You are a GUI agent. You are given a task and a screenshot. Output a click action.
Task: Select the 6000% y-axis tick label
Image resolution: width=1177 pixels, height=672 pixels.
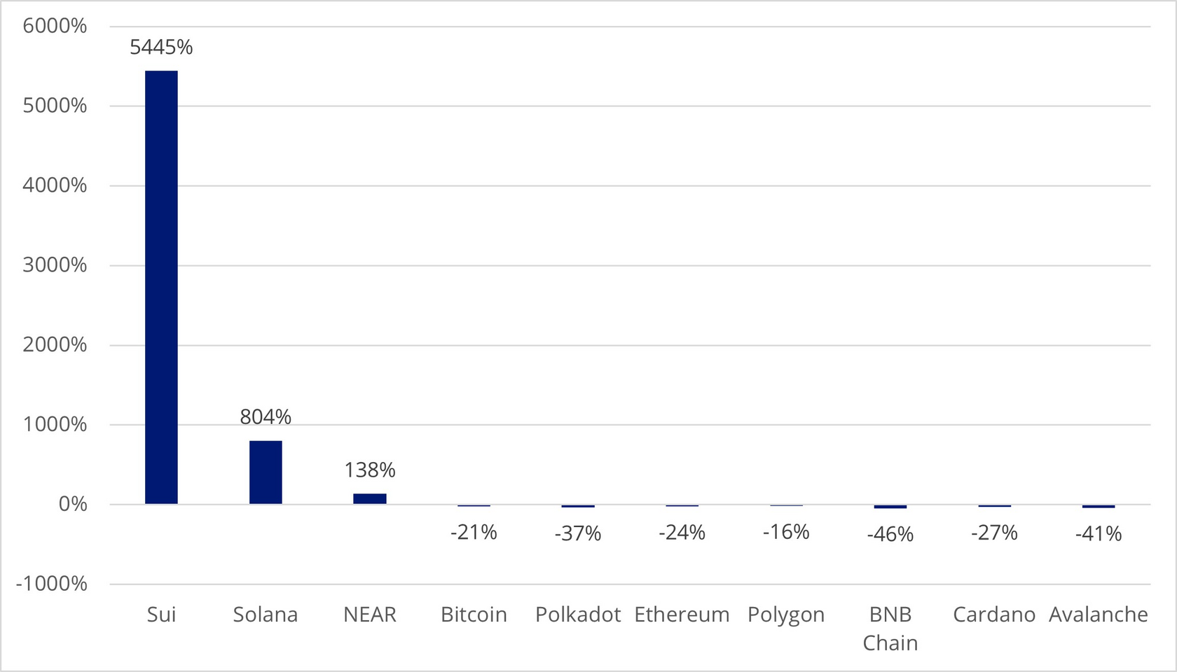(x=55, y=26)
